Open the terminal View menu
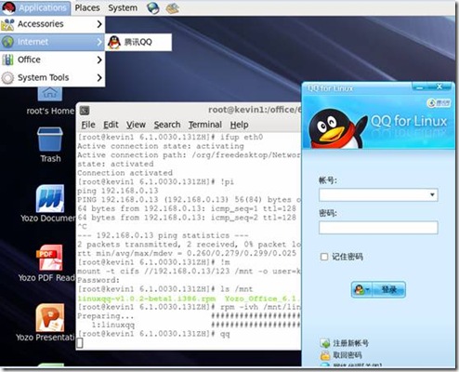 (x=136, y=125)
